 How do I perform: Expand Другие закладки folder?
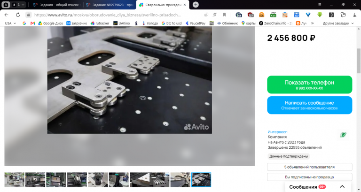click(x=338, y=23)
